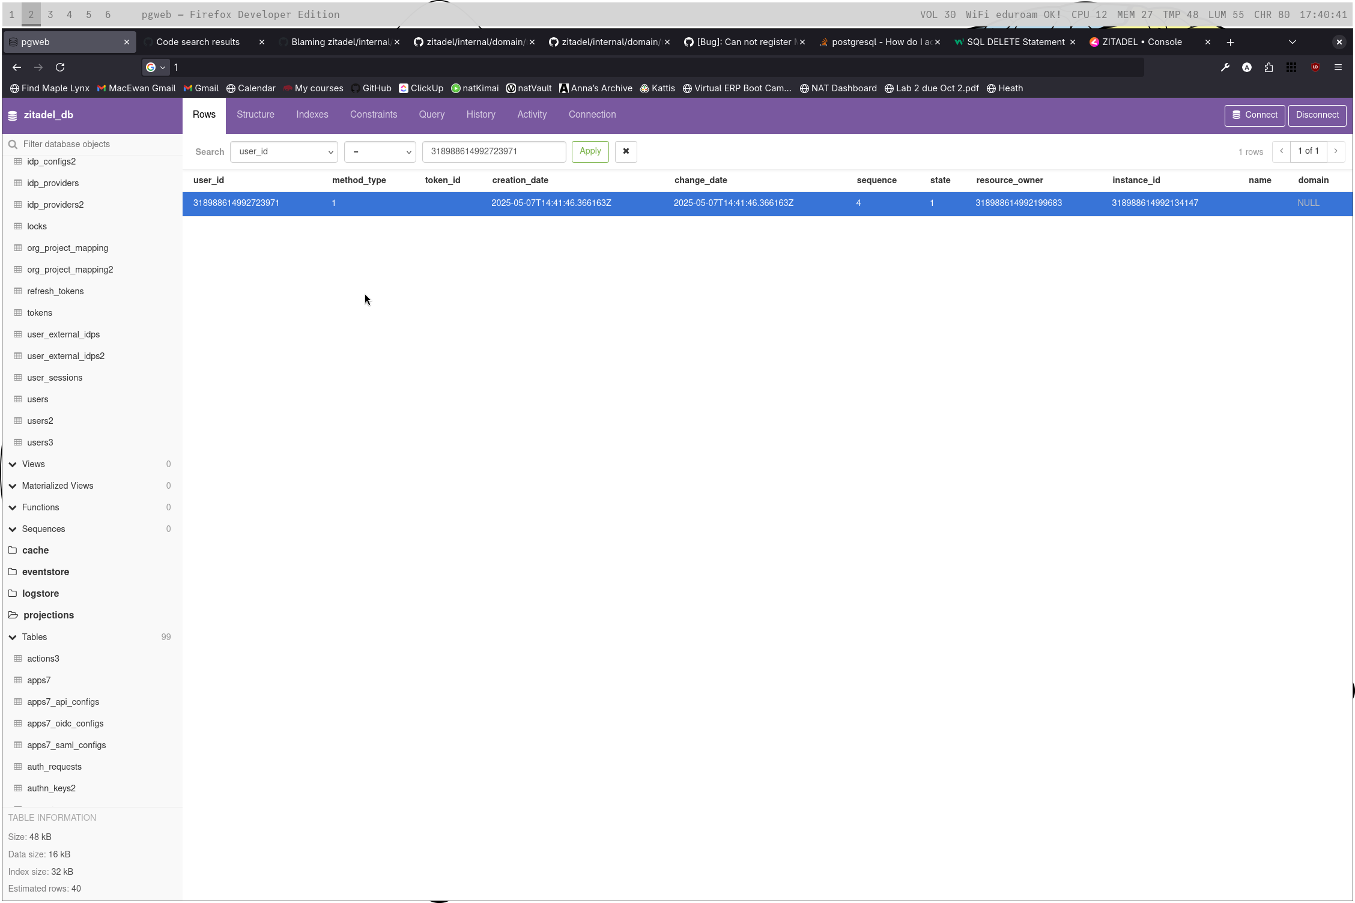
Task: Select the user_sessions table
Action: pyautogui.click(x=55, y=378)
